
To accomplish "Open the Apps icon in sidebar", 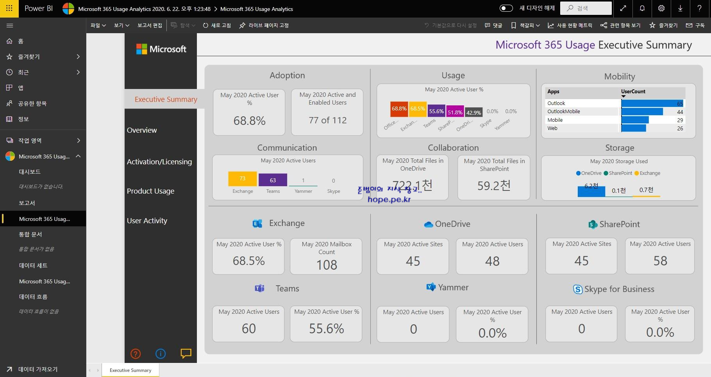I will point(10,88).
